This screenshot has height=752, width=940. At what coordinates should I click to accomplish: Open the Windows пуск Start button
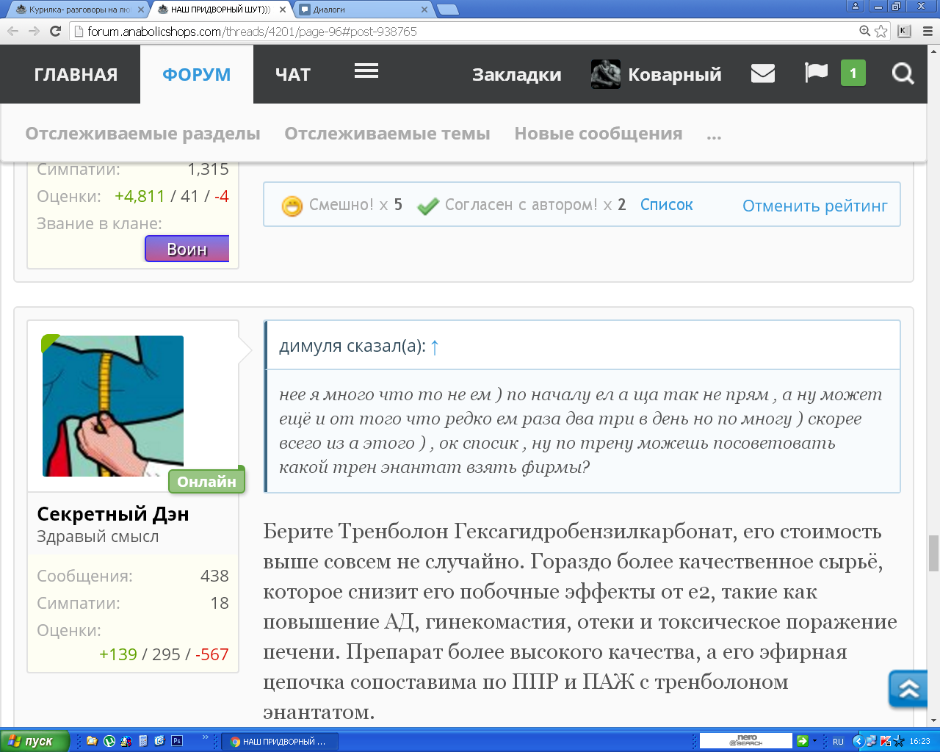pos(33,741)
